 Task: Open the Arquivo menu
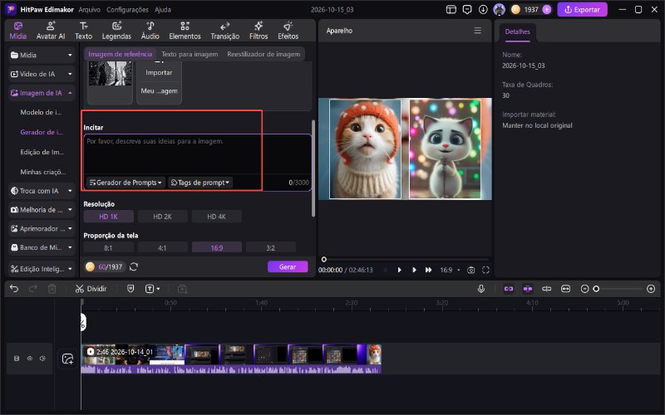90,9
